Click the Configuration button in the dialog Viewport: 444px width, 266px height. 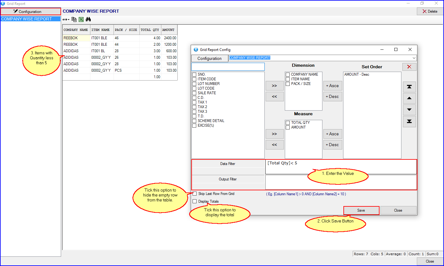[x=210, y=58]
